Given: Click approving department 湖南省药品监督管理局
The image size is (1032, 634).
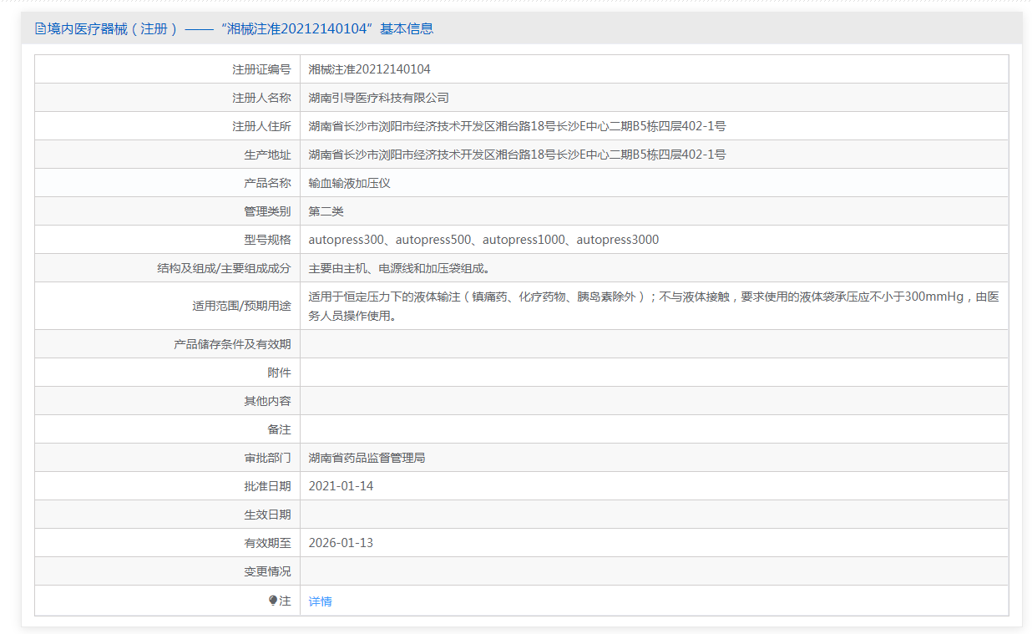Looking at the screenshot, I should (367, 458).
